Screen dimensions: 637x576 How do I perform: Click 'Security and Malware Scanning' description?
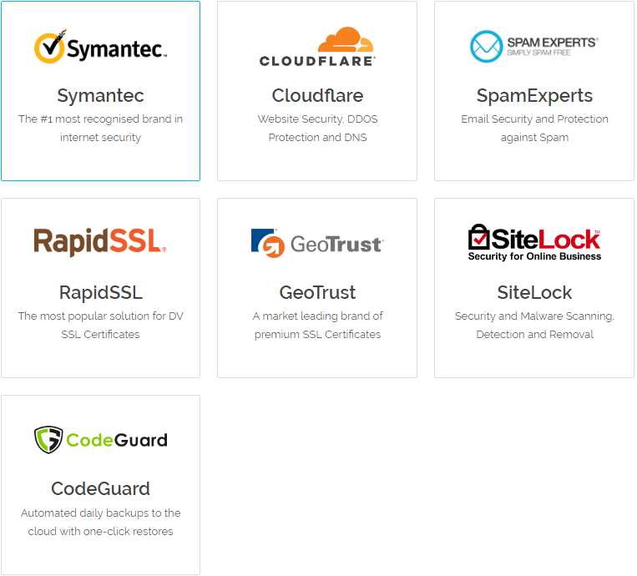[x=534, y=325]
